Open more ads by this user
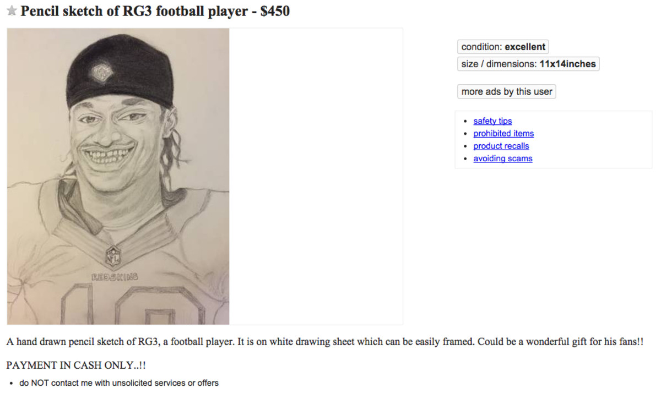The width and height of the screenshot is (661, 399). click(507, 92)
